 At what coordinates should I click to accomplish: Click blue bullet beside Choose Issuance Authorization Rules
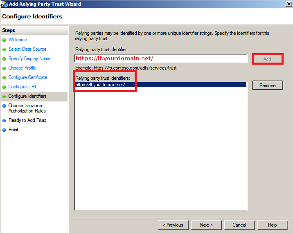pos(4,106)
